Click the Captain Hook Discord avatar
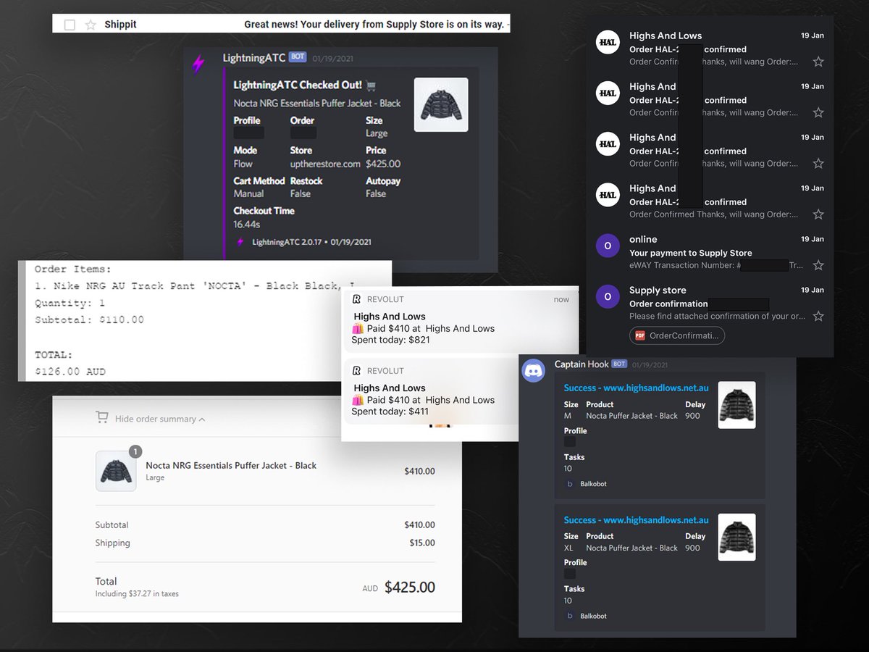Viewport: 869px width, 652px height. pos(534,371)
